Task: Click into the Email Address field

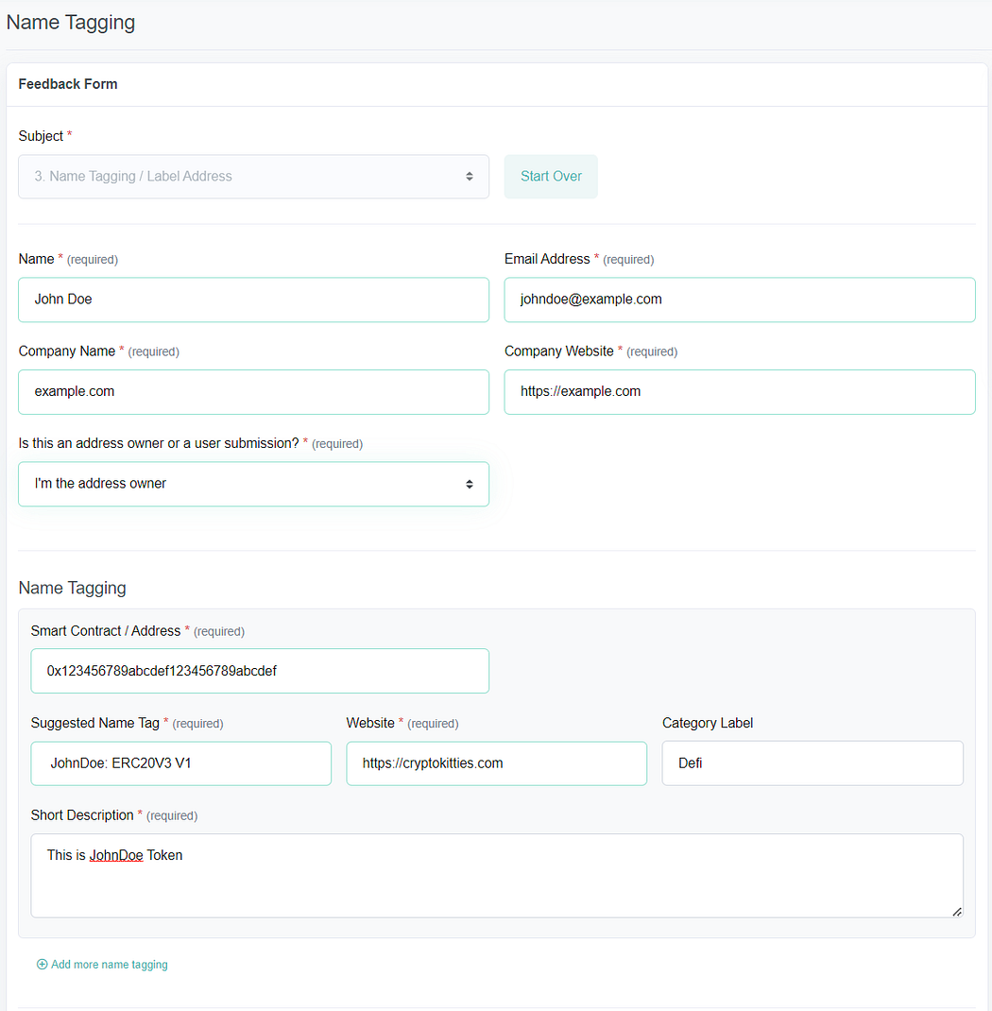Action: pos(739,300)
